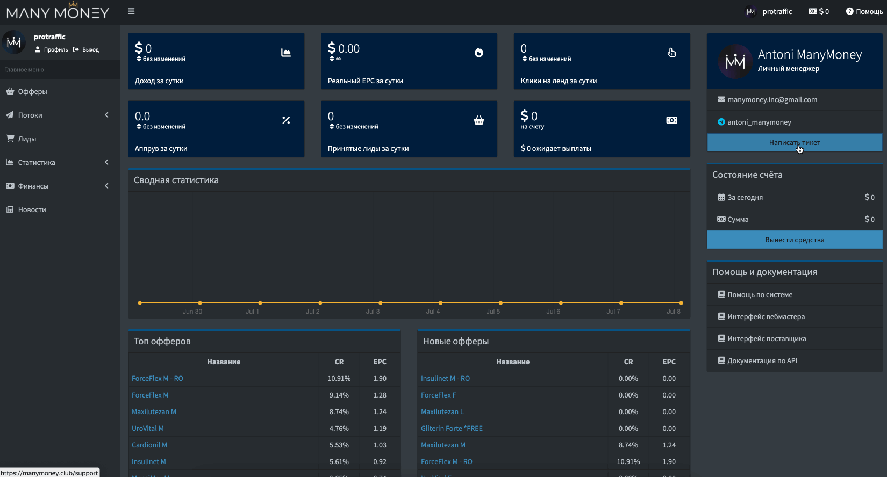Open the Maxilutezan L new offer
The height and width of the screenshot is (477, 887).
(x=442, y=411)
